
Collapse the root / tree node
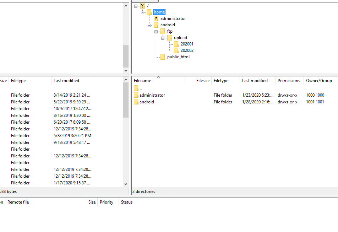136,6
